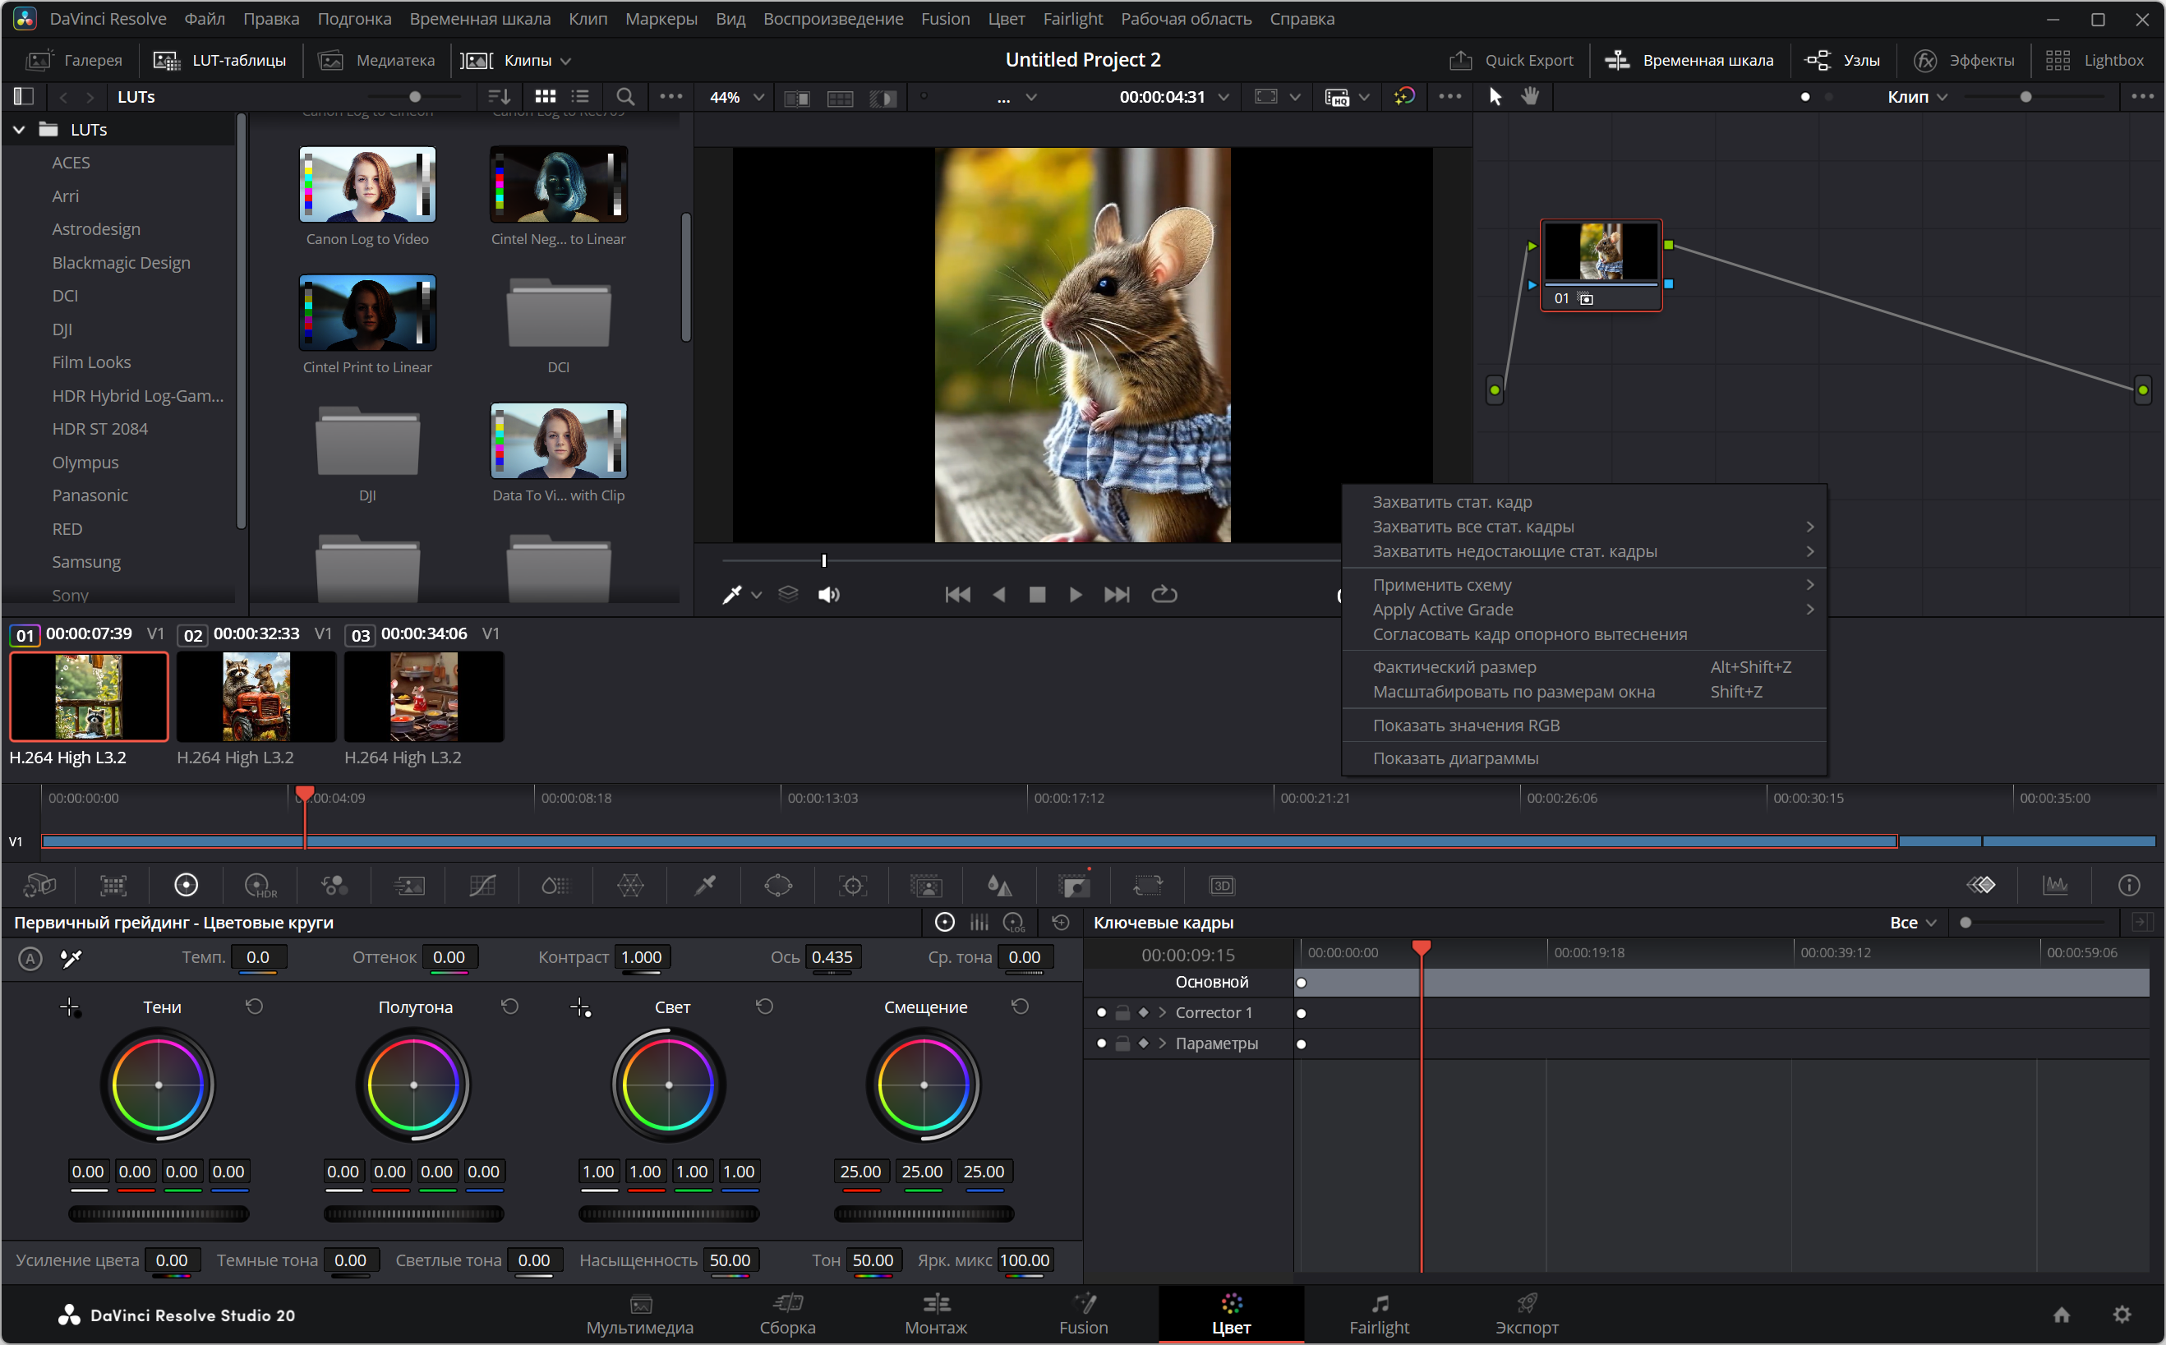This screenshot has width=2166, height=1345.
Task: Mute the viewer audio speaker
Action: click(x=828, y=594)
